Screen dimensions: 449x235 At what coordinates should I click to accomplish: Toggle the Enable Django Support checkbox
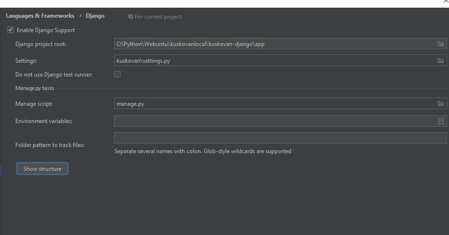[x=11, y=30]
